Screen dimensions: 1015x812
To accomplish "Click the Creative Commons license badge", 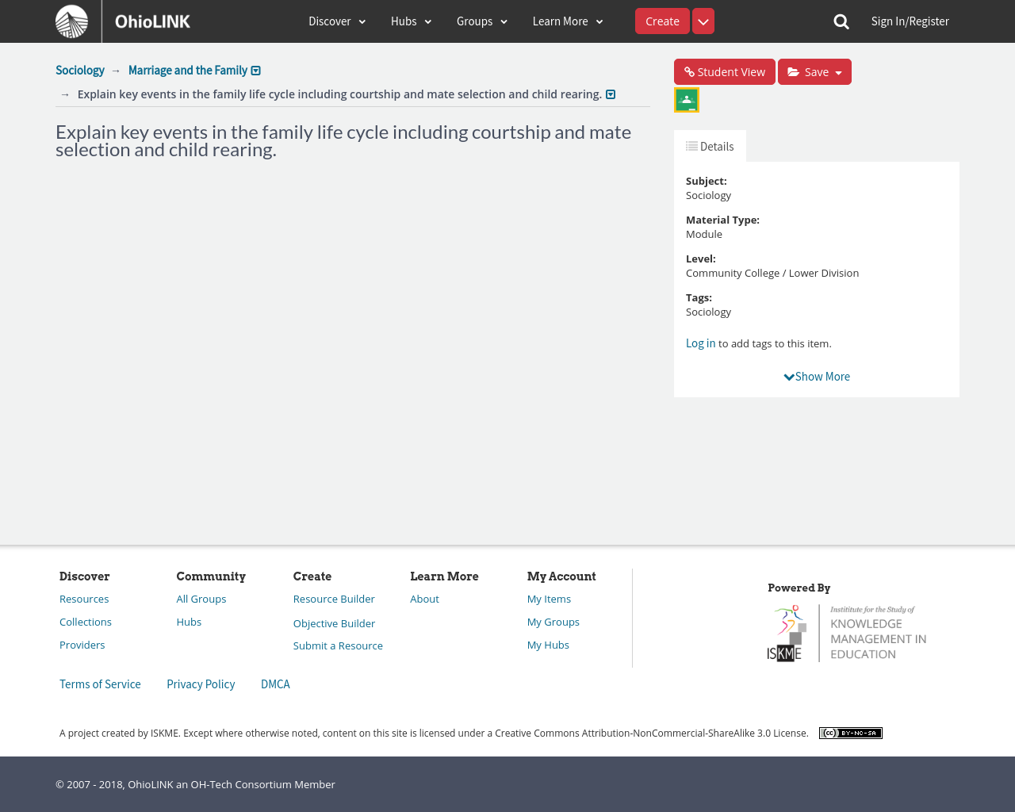I will [850, 733].
